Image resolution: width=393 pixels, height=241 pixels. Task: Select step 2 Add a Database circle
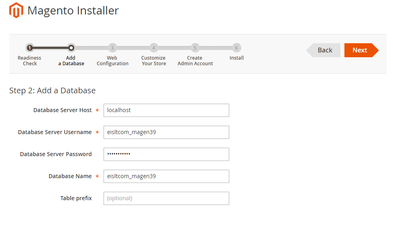pos(71,48)
